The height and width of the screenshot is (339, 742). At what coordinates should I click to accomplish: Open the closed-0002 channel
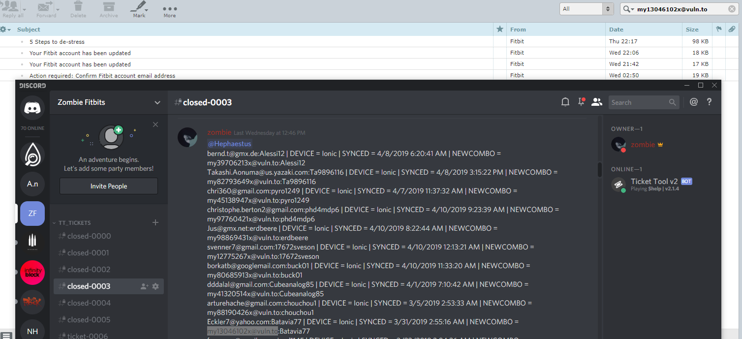point(108,270)
